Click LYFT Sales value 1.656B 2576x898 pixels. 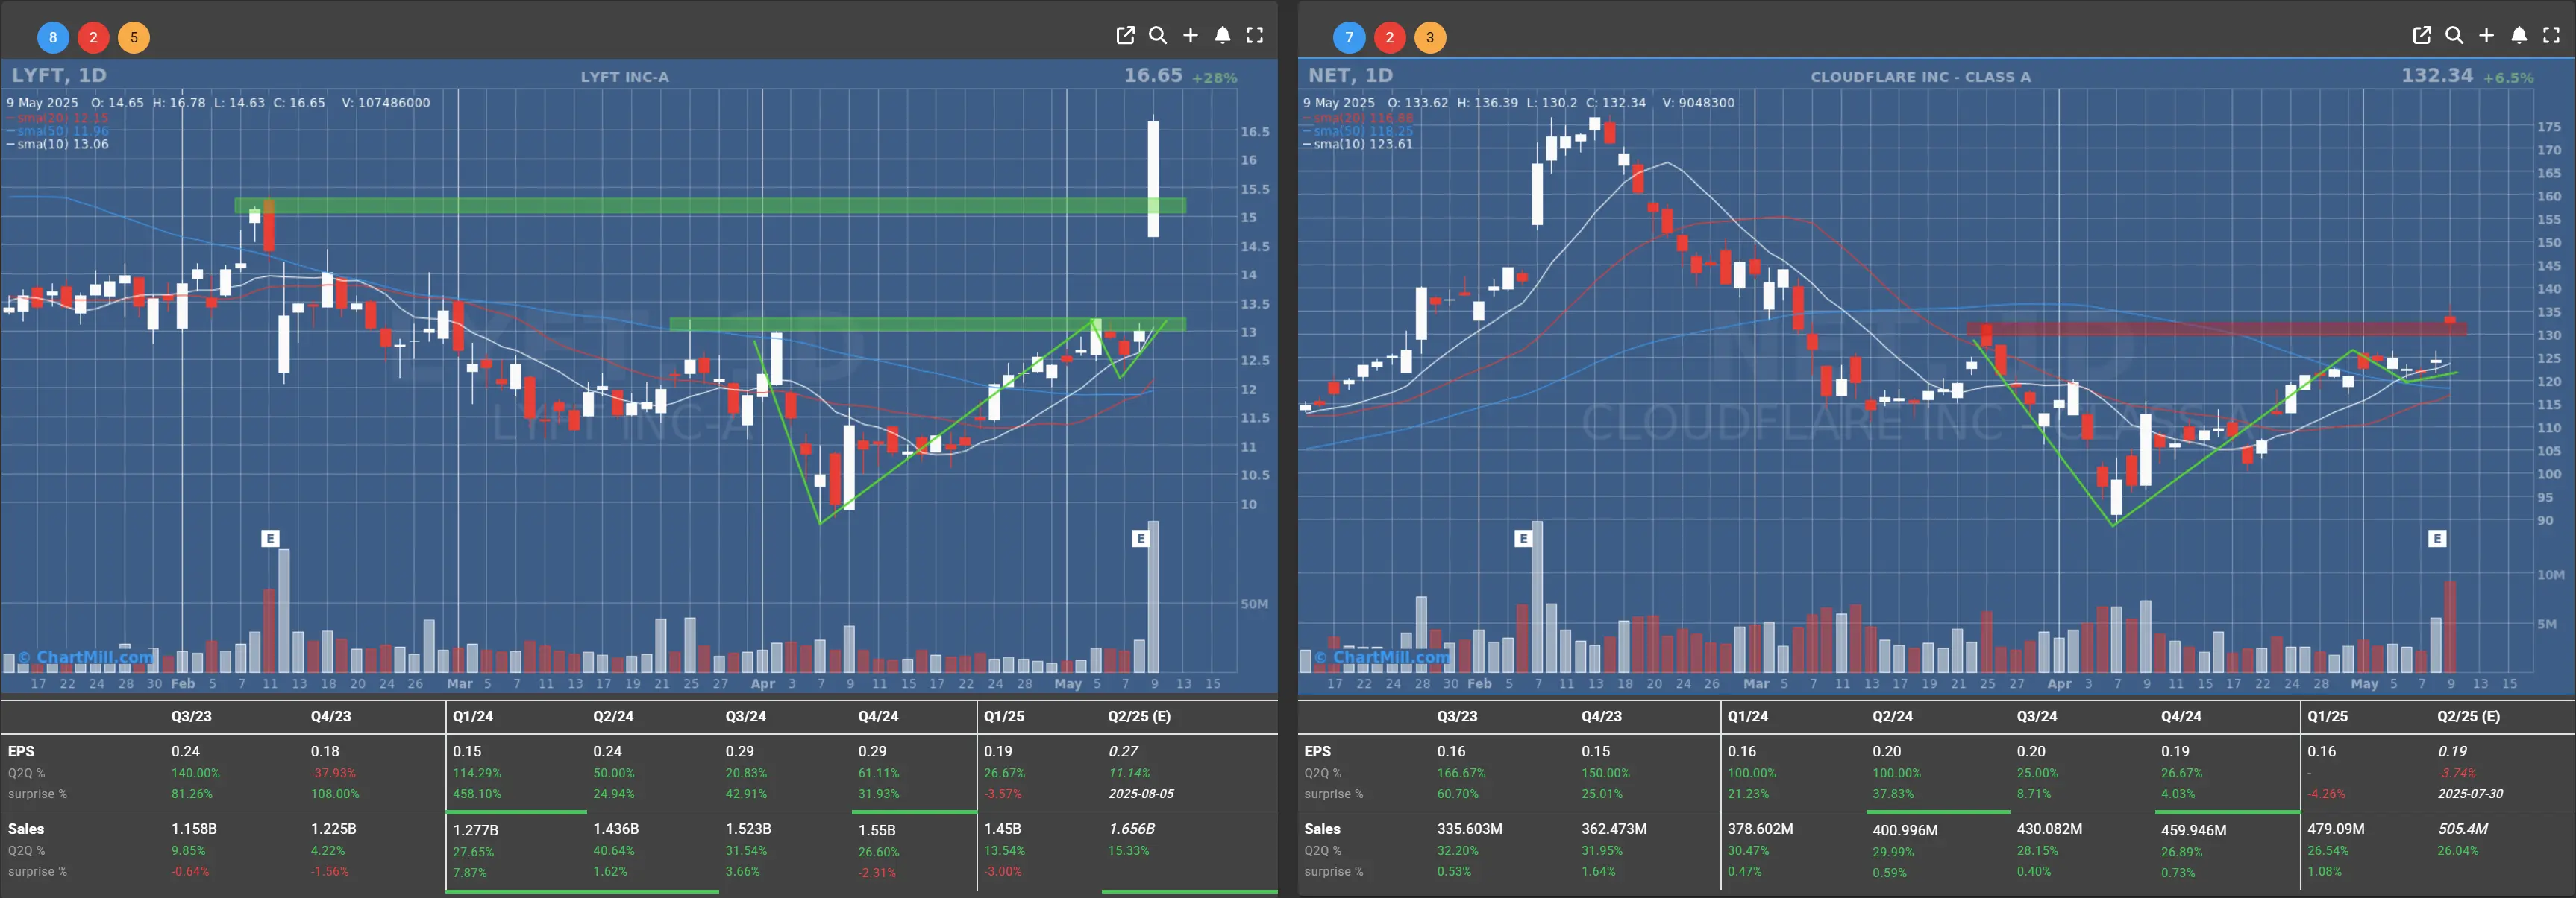tap(1131, 829)
